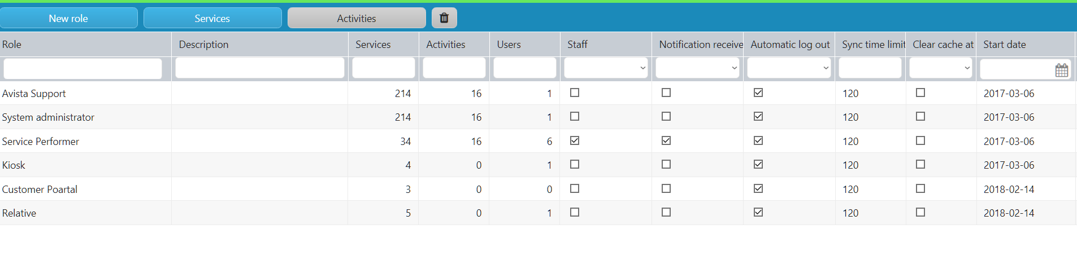Tick Staff checkbox for Avista Support
Screen dimensions: 1077x264
pos(575,93)
